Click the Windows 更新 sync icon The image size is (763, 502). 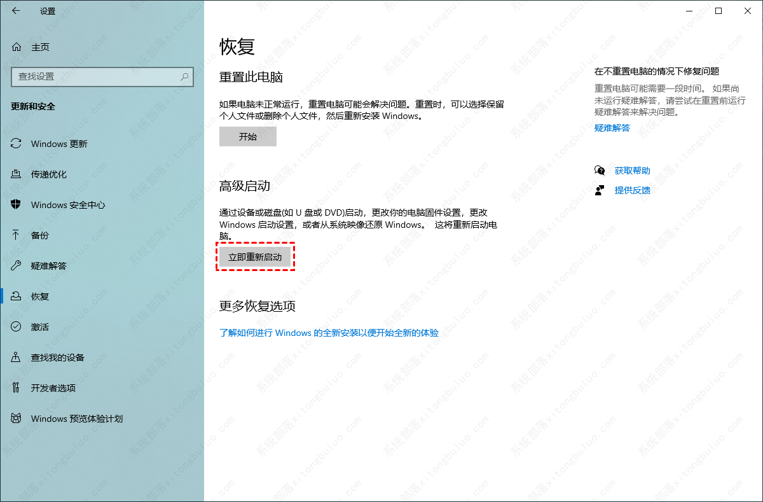[17, 144]
